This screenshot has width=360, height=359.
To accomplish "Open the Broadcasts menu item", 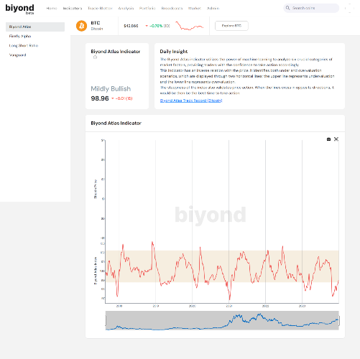I will 172,9.
